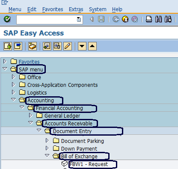Click the Change Favorites pencil icon
Viewport: 178px width, 169px height.
[68, 46]
